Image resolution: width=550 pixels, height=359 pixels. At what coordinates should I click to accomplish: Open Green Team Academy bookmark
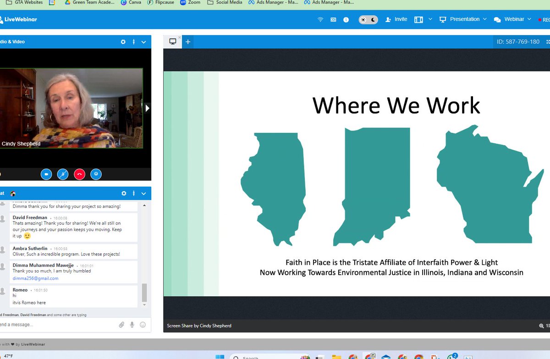[89, 2]
